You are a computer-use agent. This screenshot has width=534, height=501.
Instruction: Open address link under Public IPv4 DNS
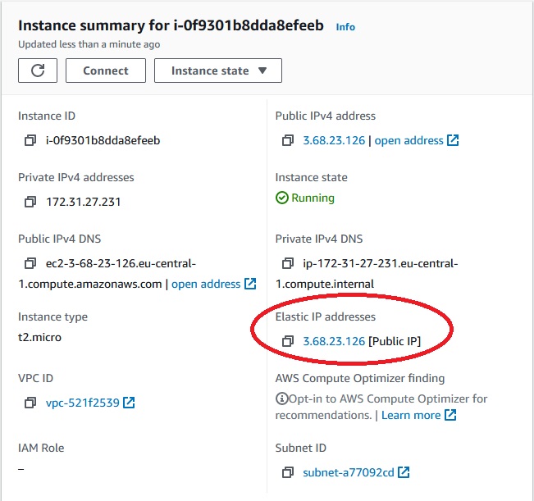coord(213,284)
